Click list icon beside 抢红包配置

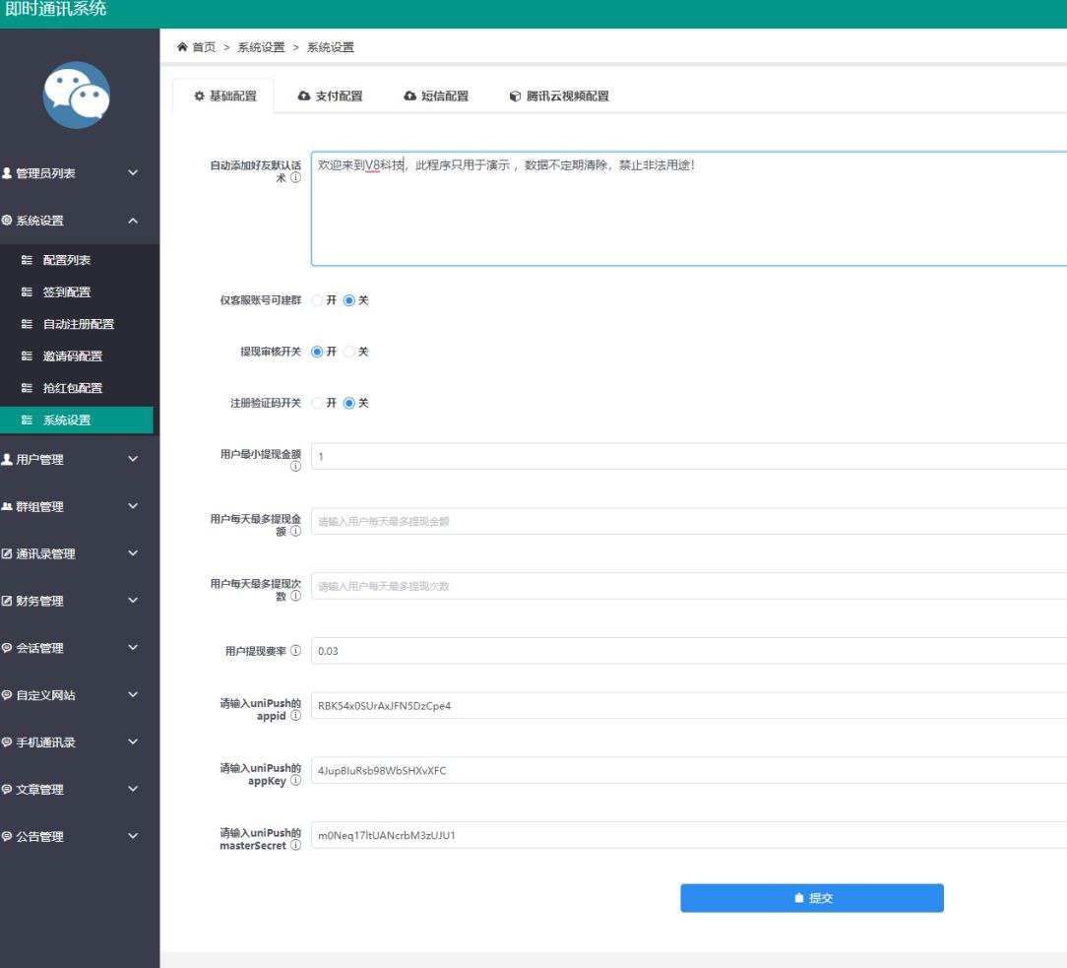(27, 388)
